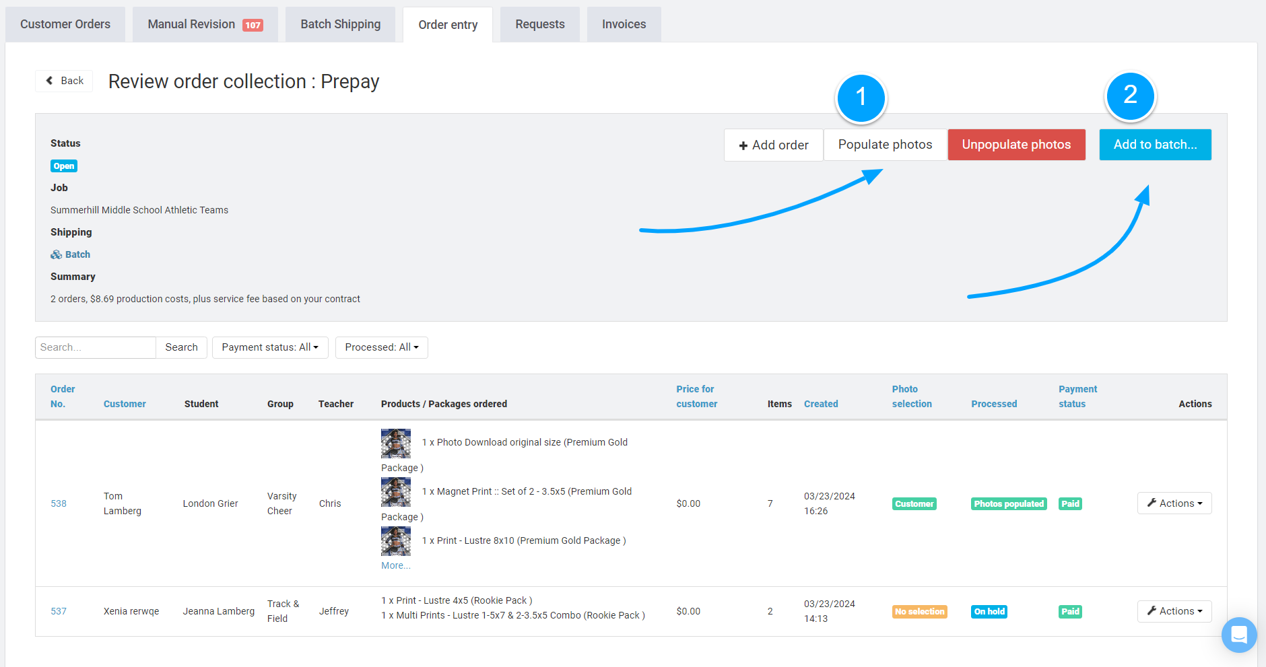Click Paid badge for order 537
The image size is (1266, 667).
click(1070, 612)
